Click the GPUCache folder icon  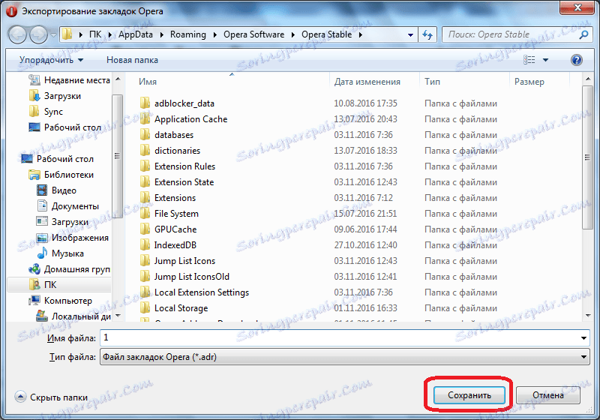(x=145, y=229)
